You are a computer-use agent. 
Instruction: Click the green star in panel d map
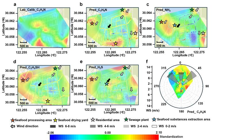click(x=55, y=68)
